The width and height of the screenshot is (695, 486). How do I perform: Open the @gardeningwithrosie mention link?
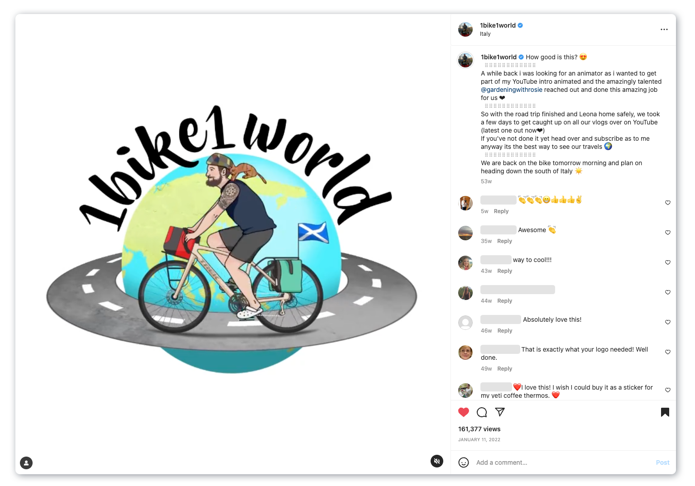click(512, 90)
